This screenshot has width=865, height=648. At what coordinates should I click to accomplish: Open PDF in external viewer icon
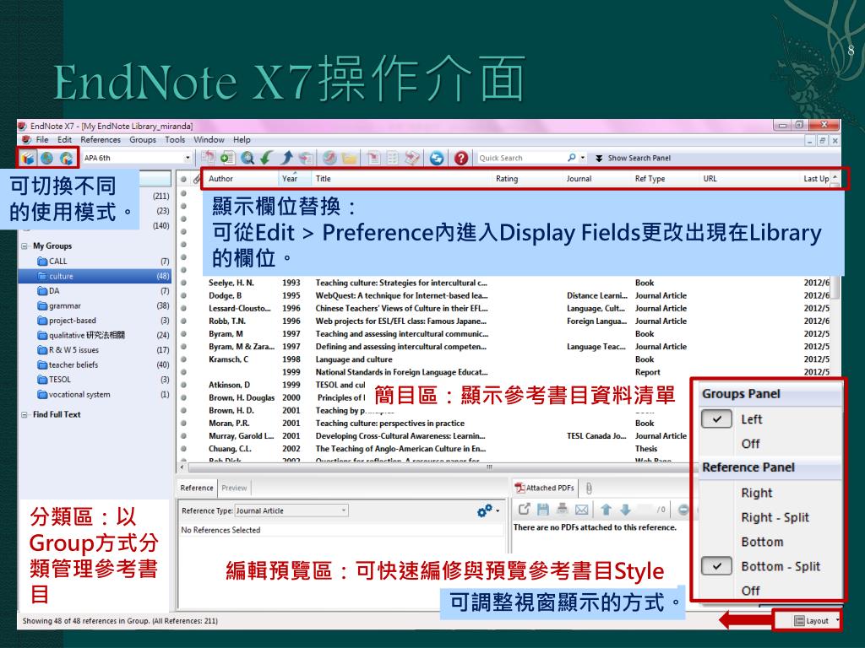tap(524, 510)
